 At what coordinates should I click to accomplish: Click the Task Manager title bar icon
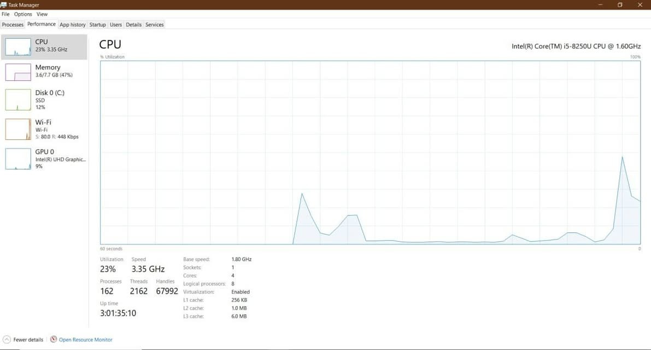(x=4, y=5)
